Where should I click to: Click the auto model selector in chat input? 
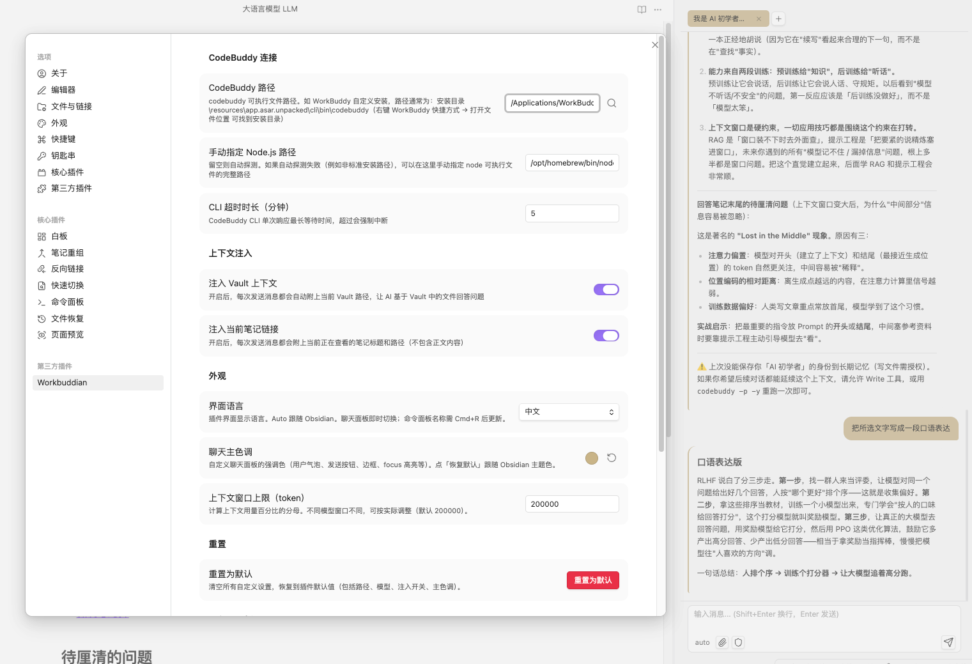click(702, 643)
